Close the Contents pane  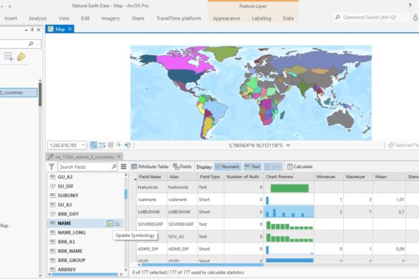(39, 29)
